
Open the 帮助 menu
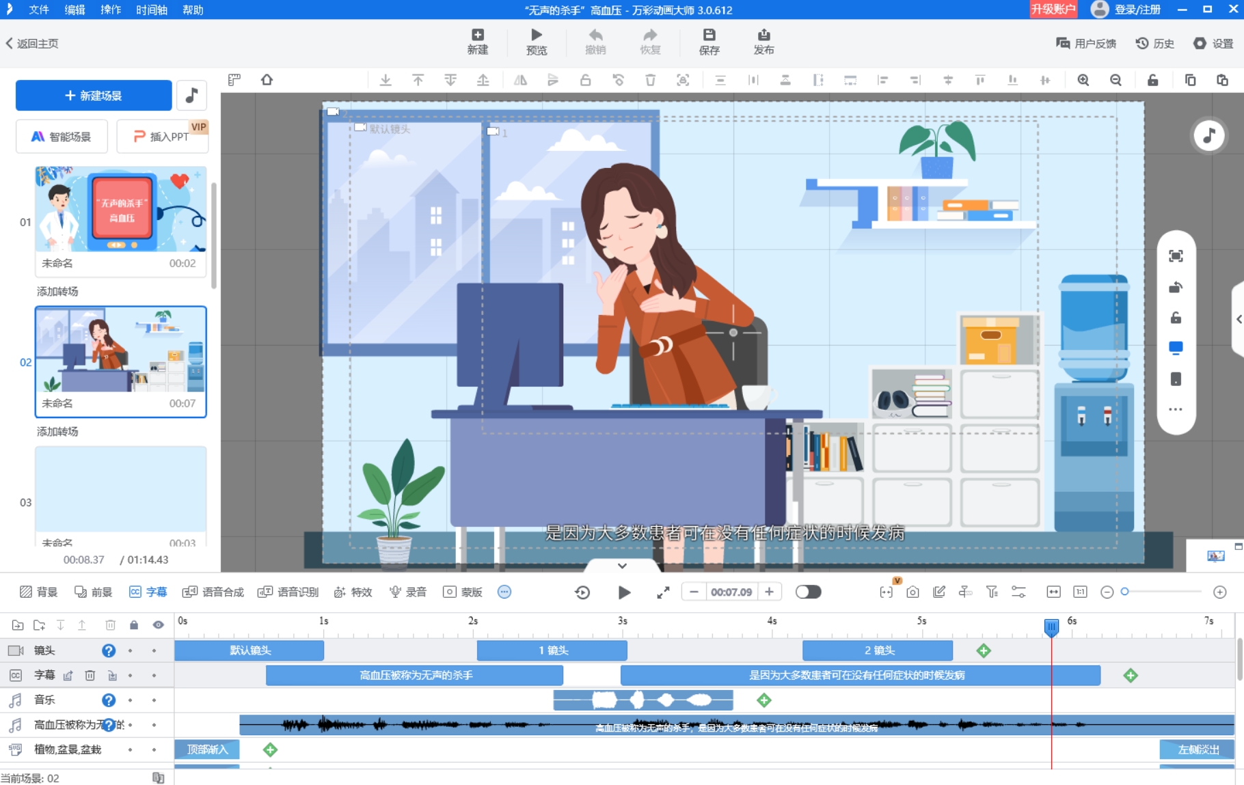click(193, 10)
